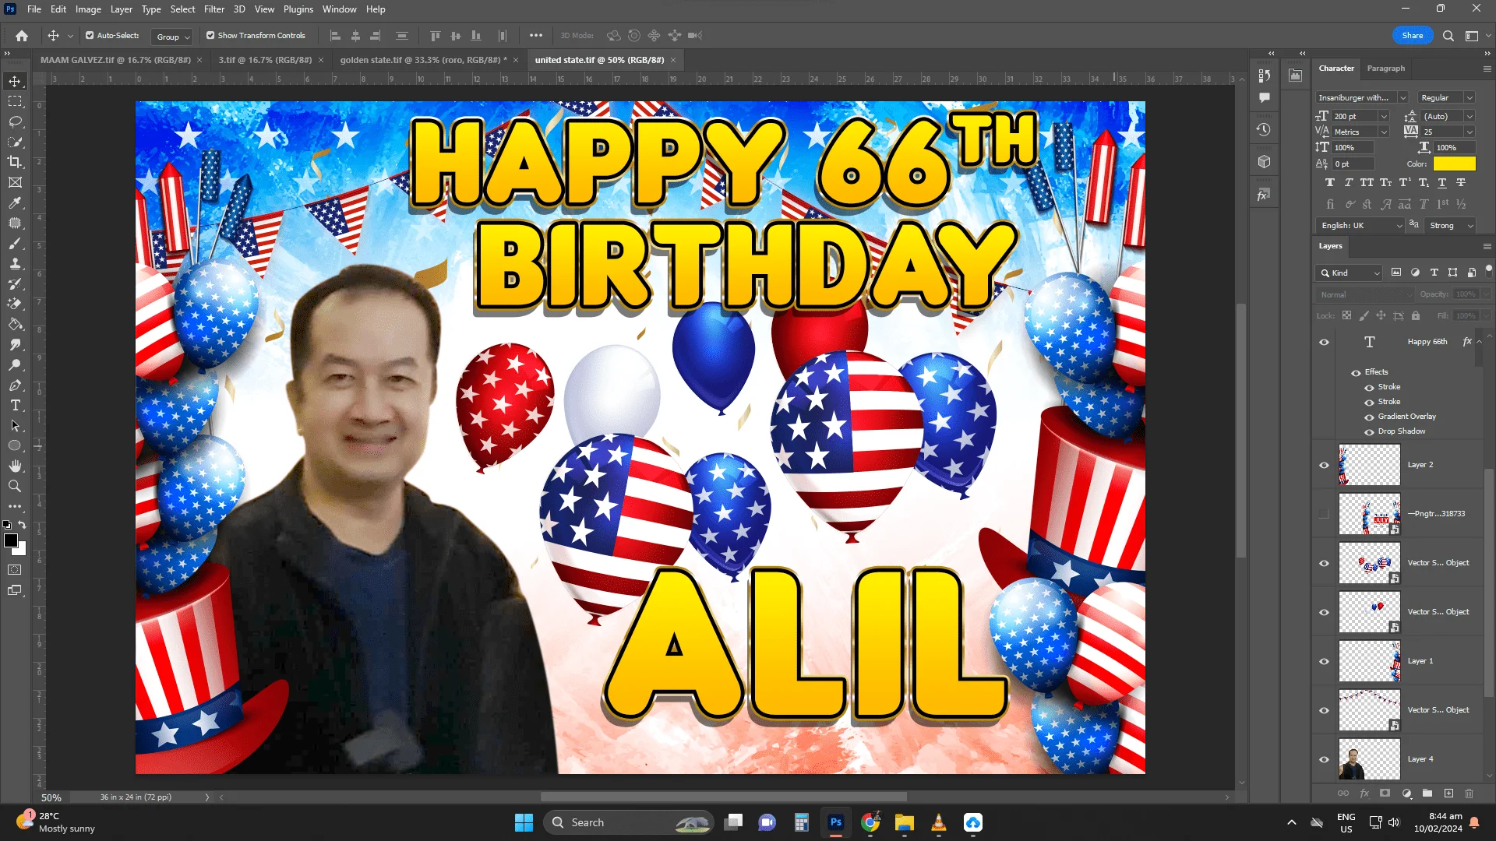This screenshot has width=1496, height=841.
Task: Select the Eraser tool
Action: (x=15, y=304)
